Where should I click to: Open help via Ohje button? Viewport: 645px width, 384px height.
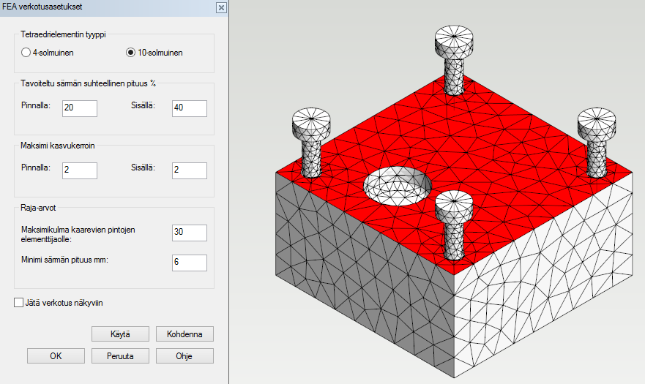[x=184, y=356]
